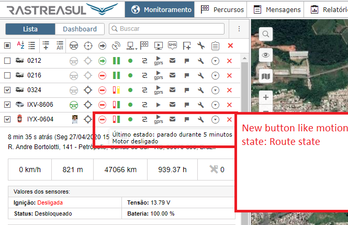Sort unit list alphabetically with A-Z icon

[20, 46]
